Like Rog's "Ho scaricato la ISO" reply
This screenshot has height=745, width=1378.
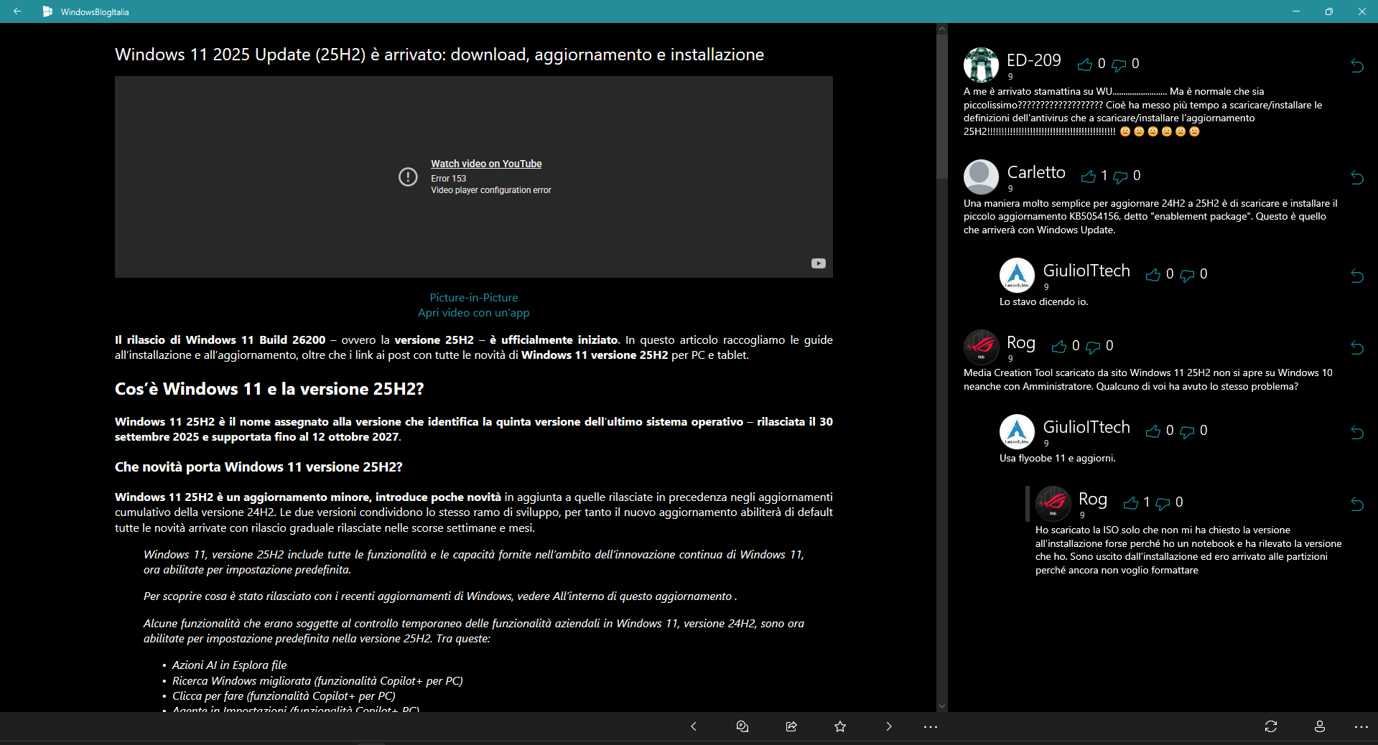[x=1131, y=503]
